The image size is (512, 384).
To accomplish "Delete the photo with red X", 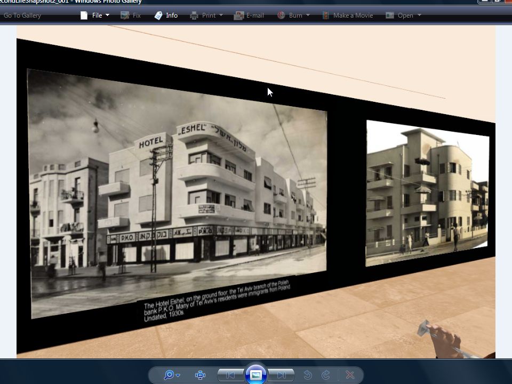I will [350, 375].
